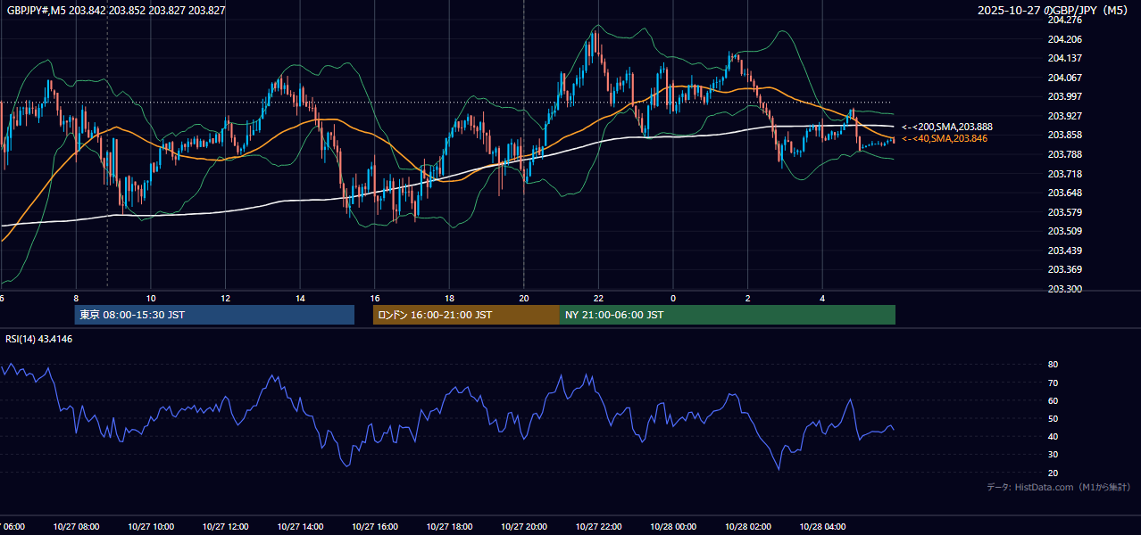Click hour marker 10 under price chart

point(151,299)
